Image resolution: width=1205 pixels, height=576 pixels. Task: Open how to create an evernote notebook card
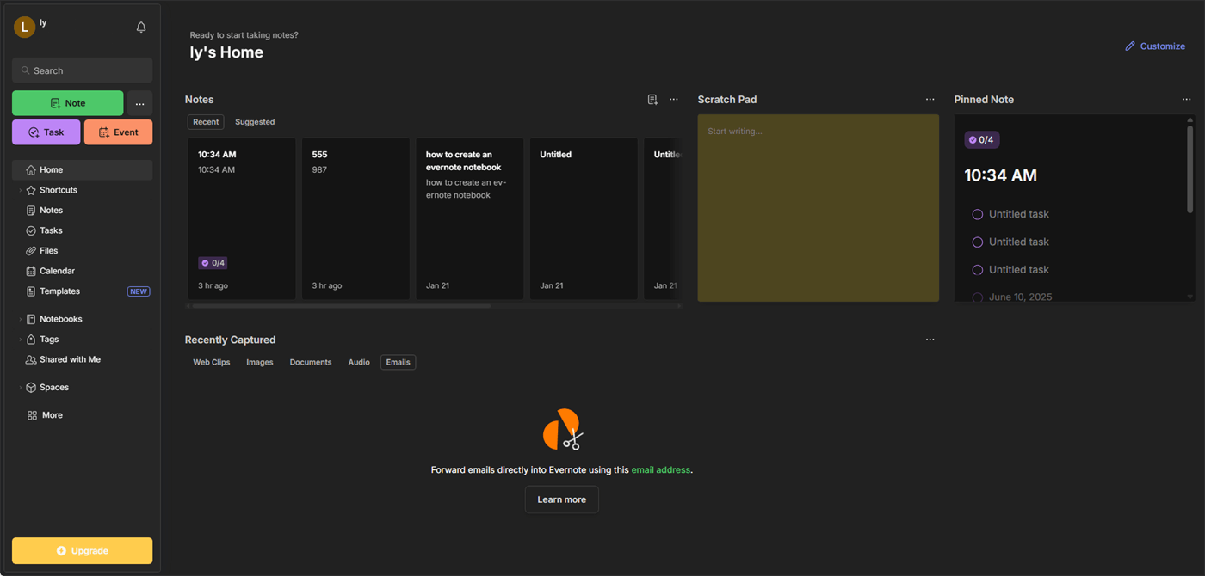click(470, 219)
